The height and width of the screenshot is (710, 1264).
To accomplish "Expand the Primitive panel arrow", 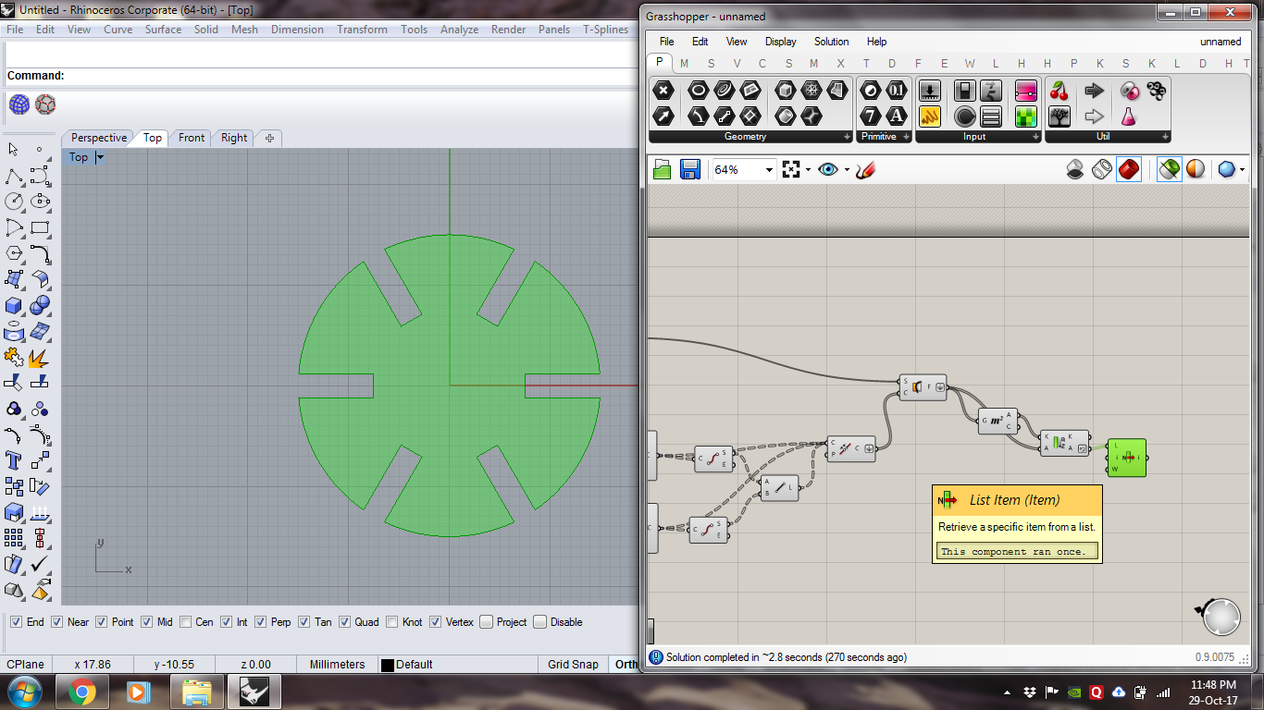I will point(906,137).
